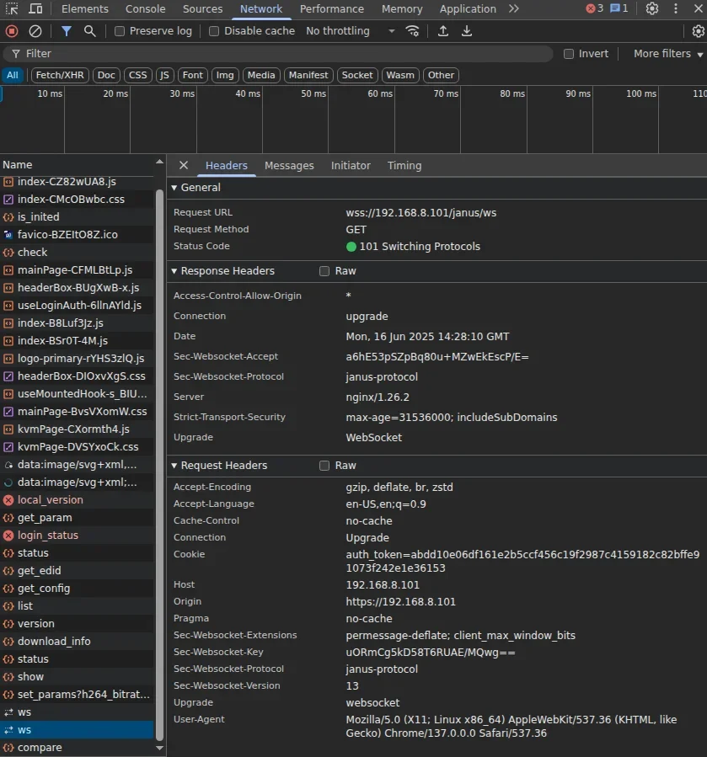This screenshot has height=757, width=707.
Task: Toggle the device toolbar icon
Action: coord(35,8)
